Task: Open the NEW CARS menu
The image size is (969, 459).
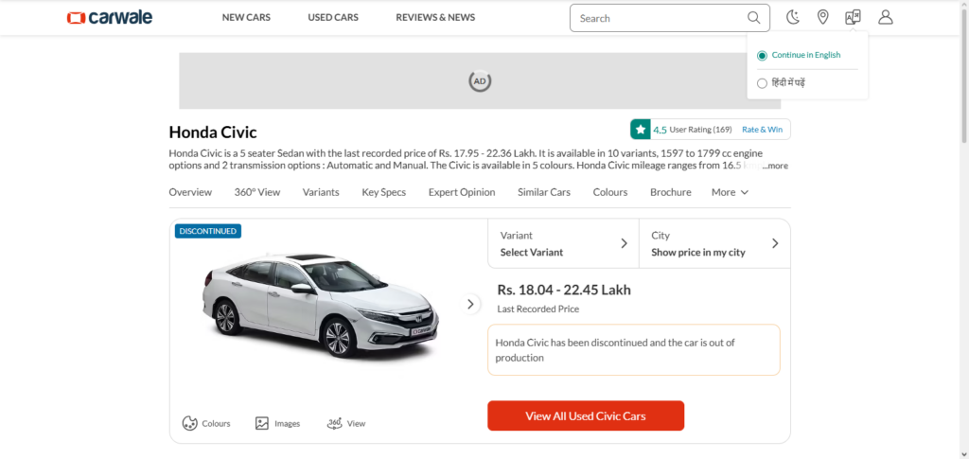Action: [x=246, y=17]
